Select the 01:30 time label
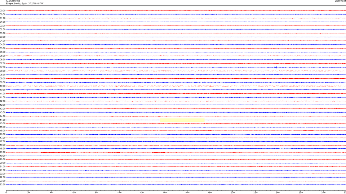The image size is (346, 194). point(3,22)
